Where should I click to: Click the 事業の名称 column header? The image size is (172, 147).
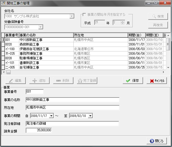click(x=46, y=35)
